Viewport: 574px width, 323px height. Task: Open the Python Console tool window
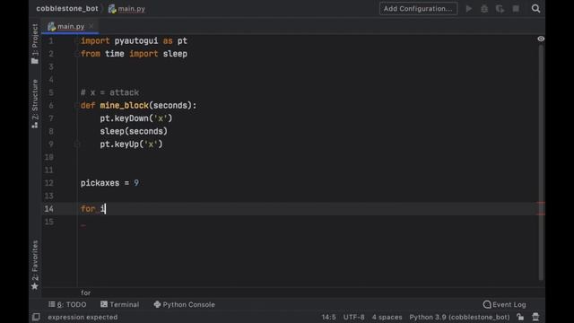[x=185, y=304]
